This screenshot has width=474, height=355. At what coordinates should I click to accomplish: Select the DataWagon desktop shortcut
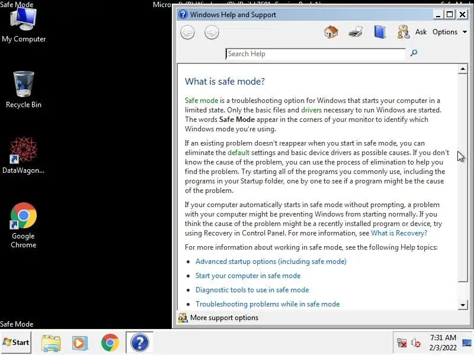pos(24,155)
